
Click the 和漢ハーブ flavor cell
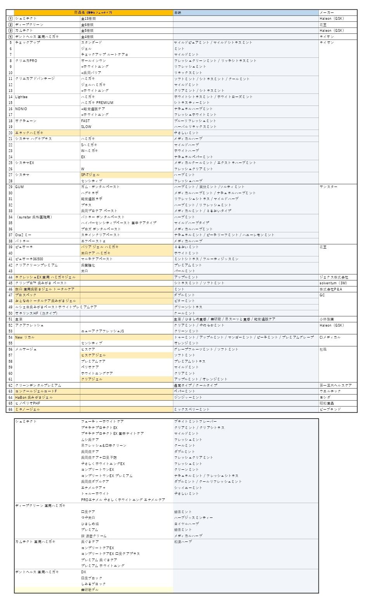tap(246, 542)
